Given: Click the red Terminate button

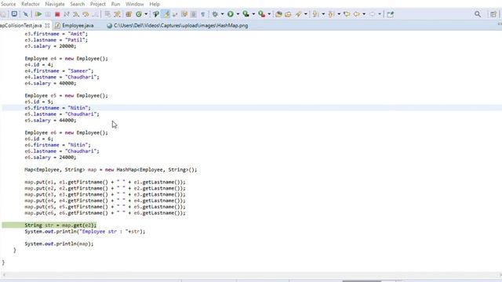Looking at the screenshot, I should pos(57,14).
